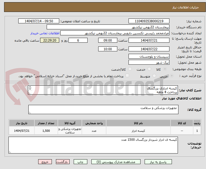The image size is (206, 169).
Task: Click the quantity cell 1,500
Action: 46,130
